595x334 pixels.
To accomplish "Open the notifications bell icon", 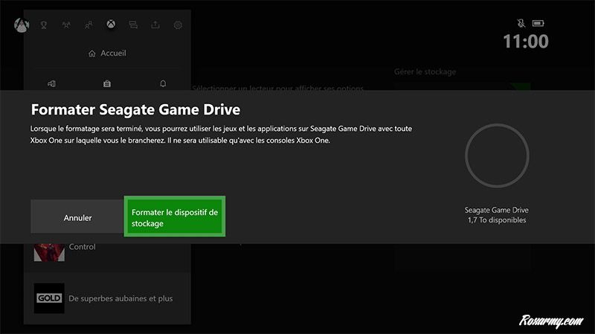I will coord(163,83).
